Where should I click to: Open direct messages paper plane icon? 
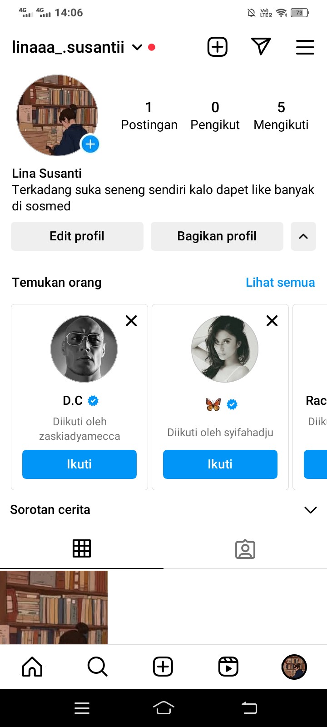click(261, 46)
